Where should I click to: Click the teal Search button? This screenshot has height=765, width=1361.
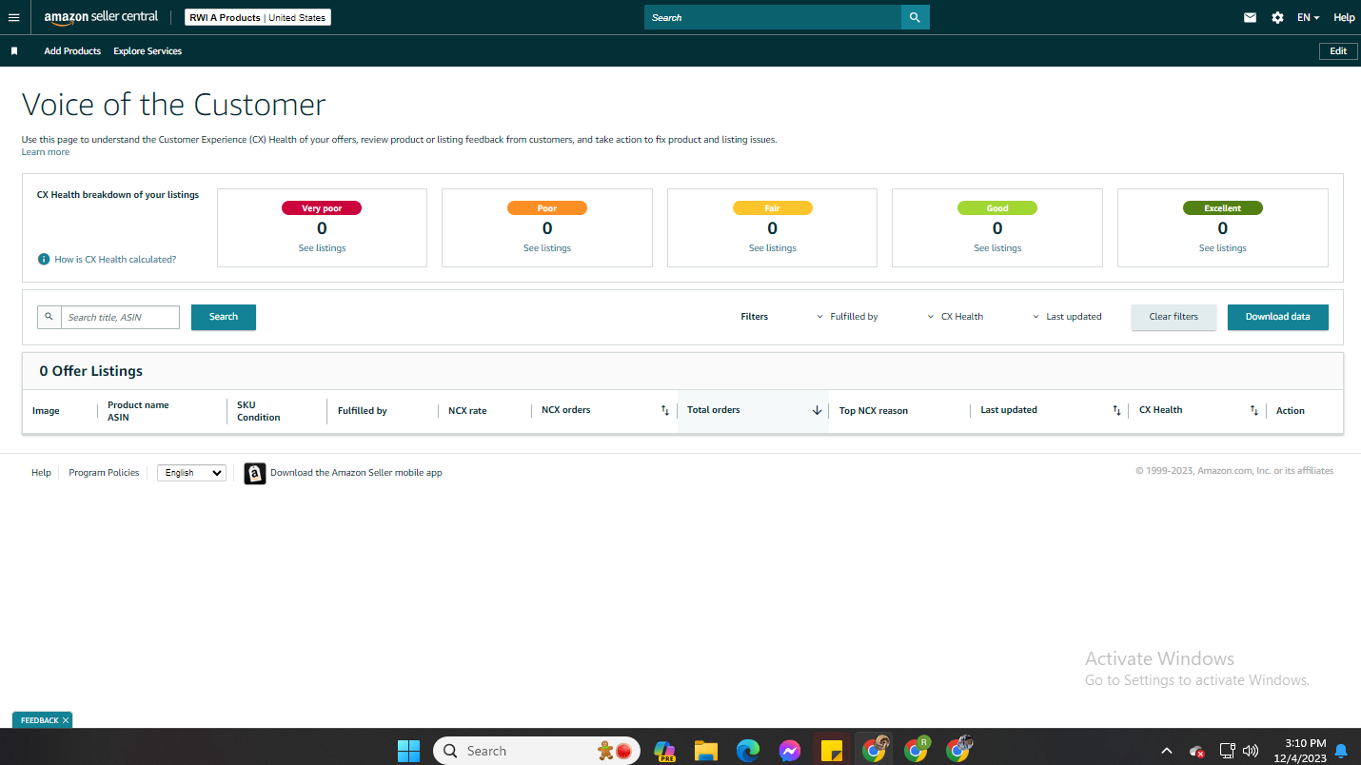224,317
